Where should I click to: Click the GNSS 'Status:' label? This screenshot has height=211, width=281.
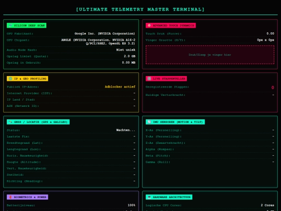[13, 130]
